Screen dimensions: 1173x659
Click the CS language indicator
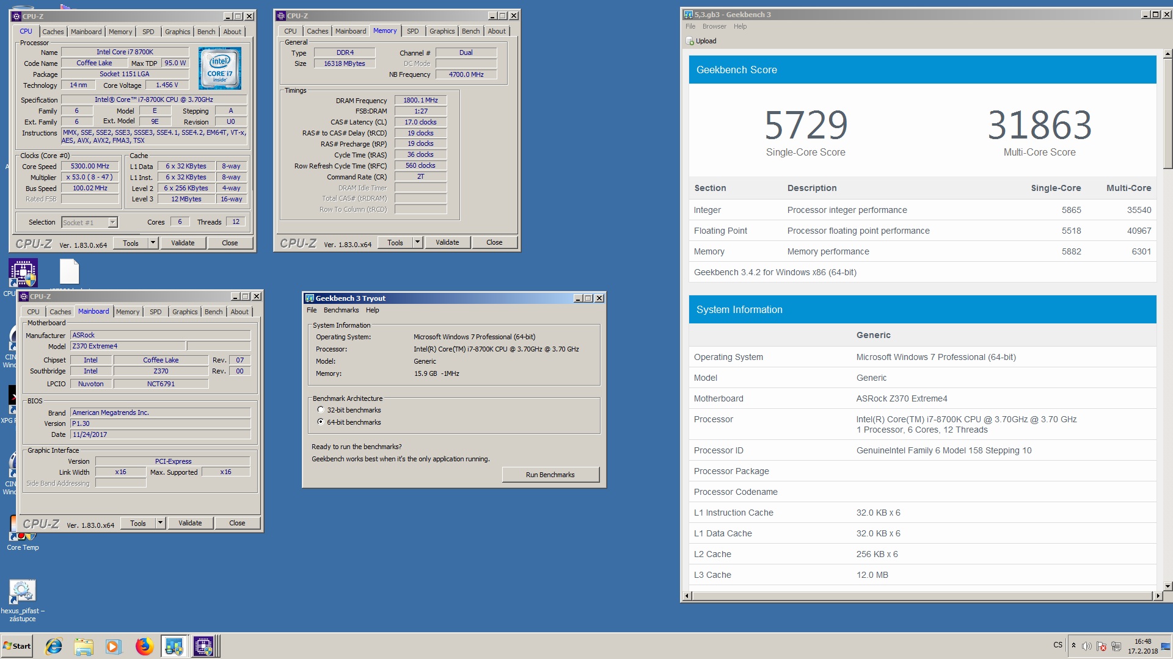point(1058,645)
